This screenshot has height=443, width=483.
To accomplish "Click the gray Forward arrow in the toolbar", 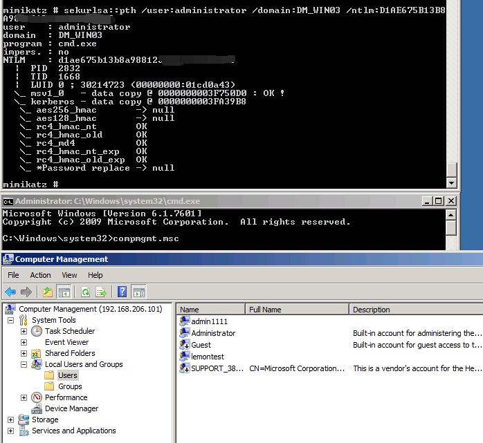I will [26, 292].
